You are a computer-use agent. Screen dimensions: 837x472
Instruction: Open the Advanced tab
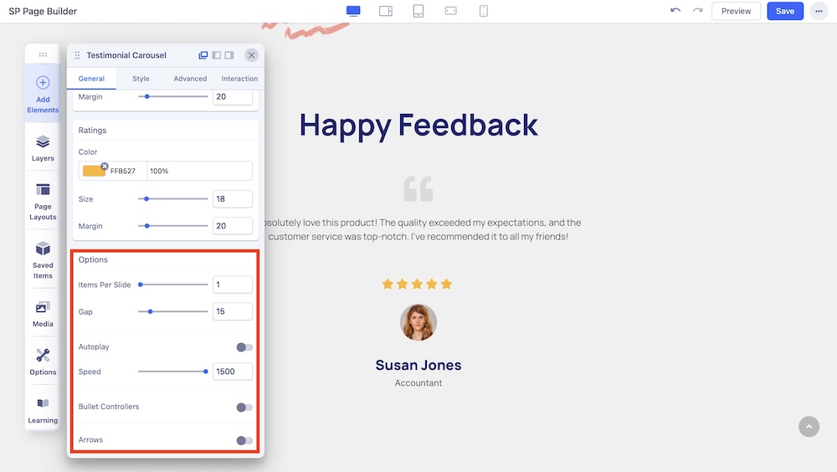190,79
